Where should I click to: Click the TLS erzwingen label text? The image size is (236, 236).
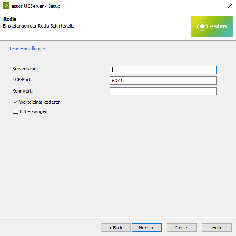coord(33,111)
